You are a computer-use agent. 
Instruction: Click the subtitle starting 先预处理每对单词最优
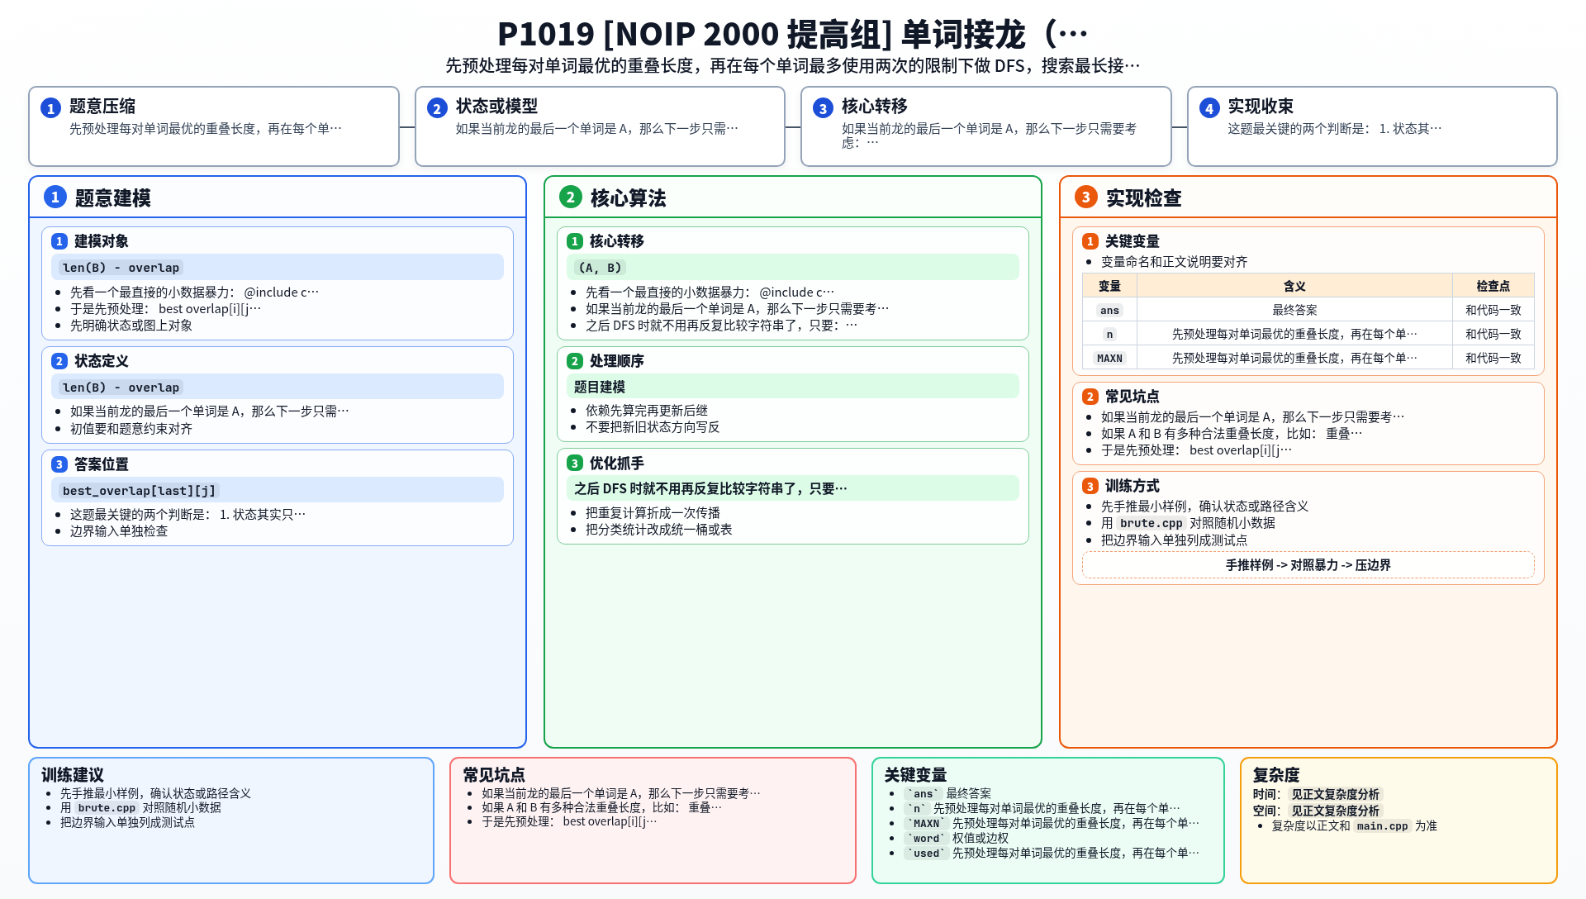(x=793, y=65)
